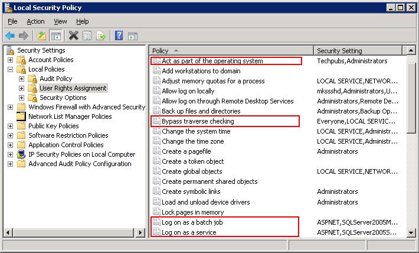The width and height of the screenshot is (419, 253).
Task: Click policy list scroll up arrow
Action: coord(411,50)
